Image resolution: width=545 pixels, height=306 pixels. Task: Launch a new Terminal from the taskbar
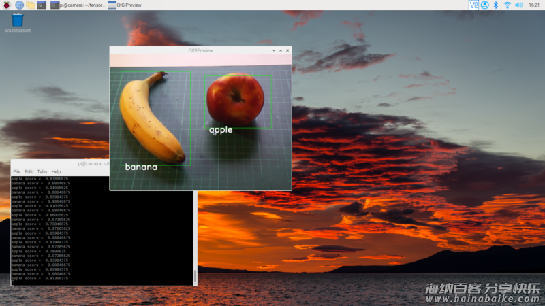(42, 5)
